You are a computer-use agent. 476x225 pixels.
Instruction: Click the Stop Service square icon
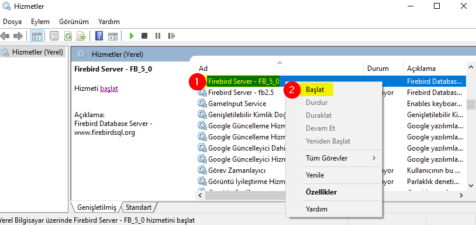coord(144,36)
